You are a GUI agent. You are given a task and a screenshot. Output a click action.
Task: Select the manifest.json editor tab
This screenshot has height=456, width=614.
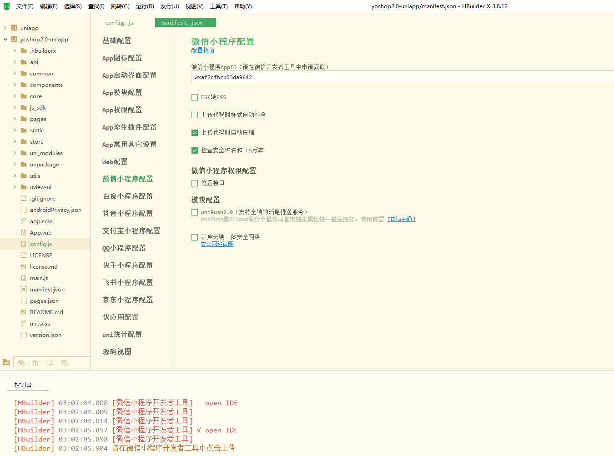coord(186,23)
